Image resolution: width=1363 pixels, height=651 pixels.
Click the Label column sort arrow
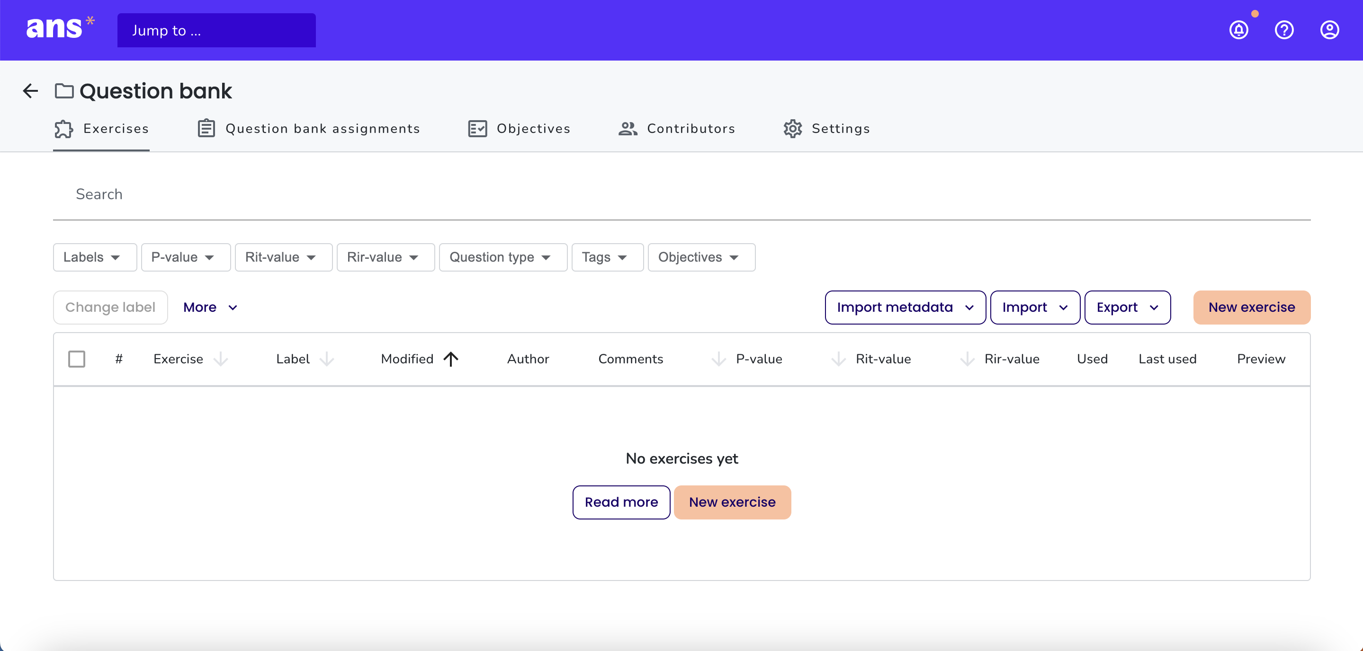point(327,359)
